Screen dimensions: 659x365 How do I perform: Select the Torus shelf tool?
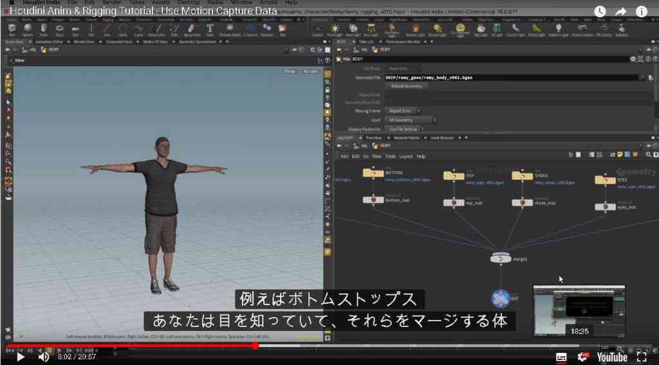click(x=59, y=29)
